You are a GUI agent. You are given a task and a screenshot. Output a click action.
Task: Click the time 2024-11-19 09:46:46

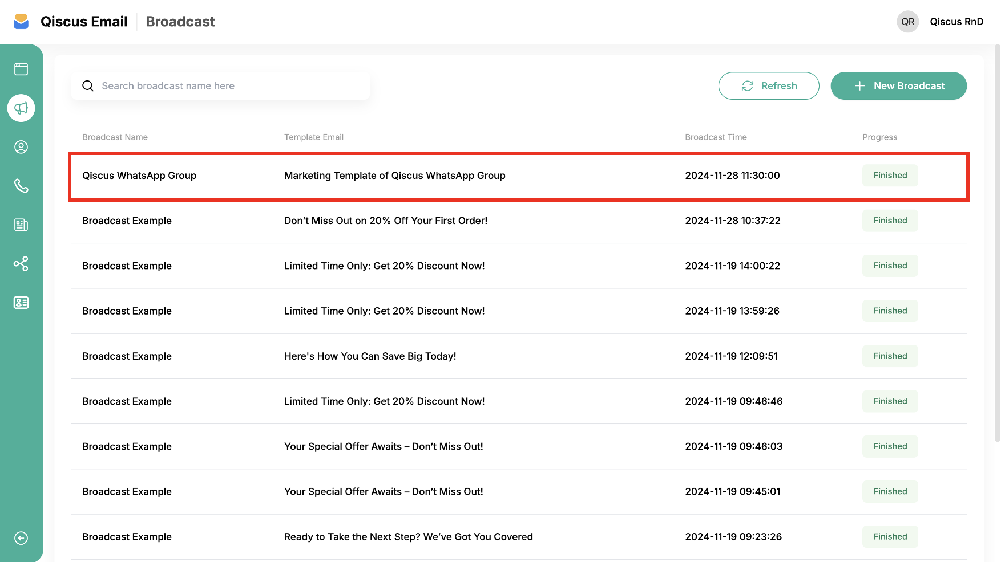pos(733,401)
